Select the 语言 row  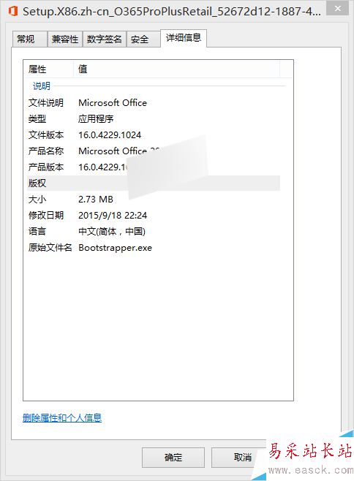(x=154, y=231)
